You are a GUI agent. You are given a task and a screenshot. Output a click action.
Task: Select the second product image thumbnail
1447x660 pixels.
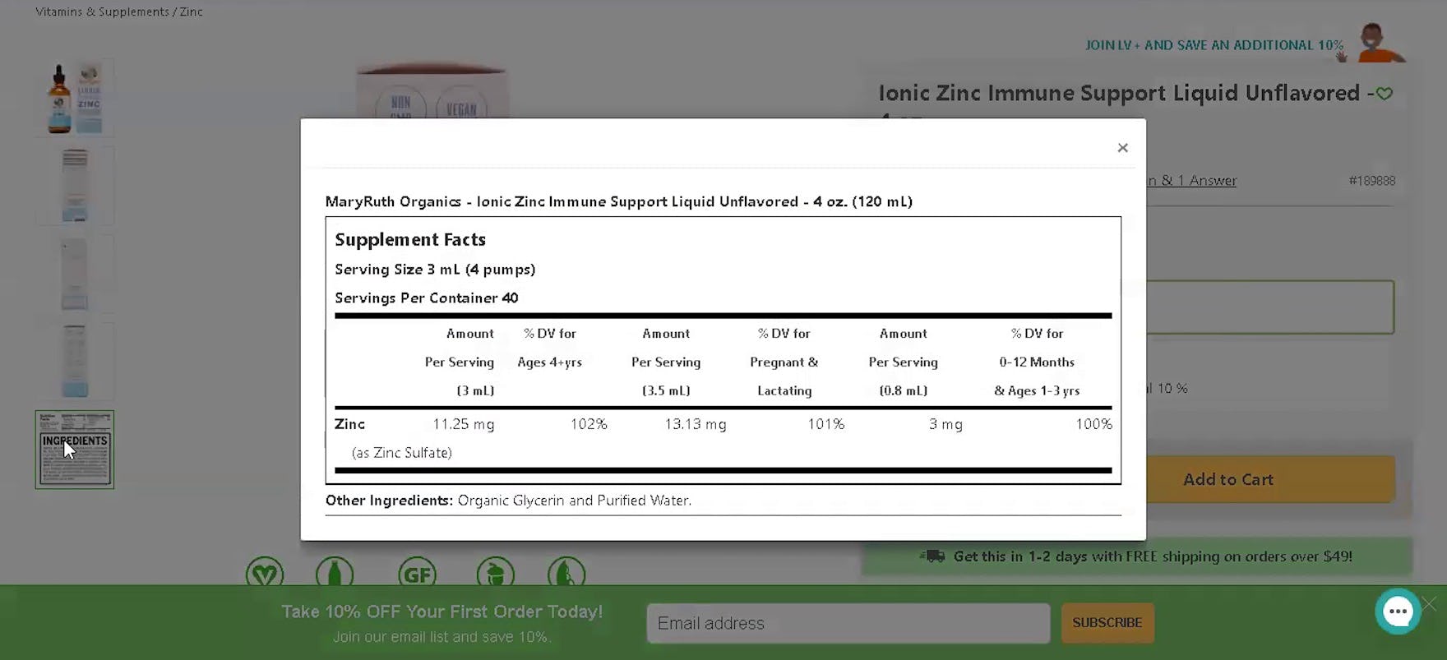pos(75,186)
